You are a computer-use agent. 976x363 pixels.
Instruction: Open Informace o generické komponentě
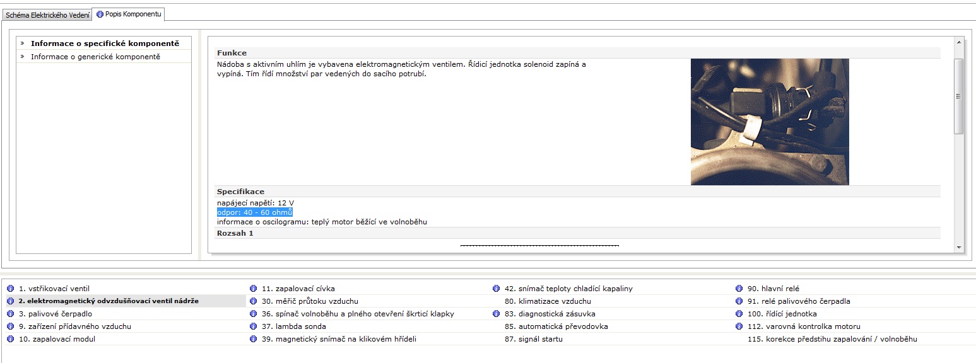95,57
